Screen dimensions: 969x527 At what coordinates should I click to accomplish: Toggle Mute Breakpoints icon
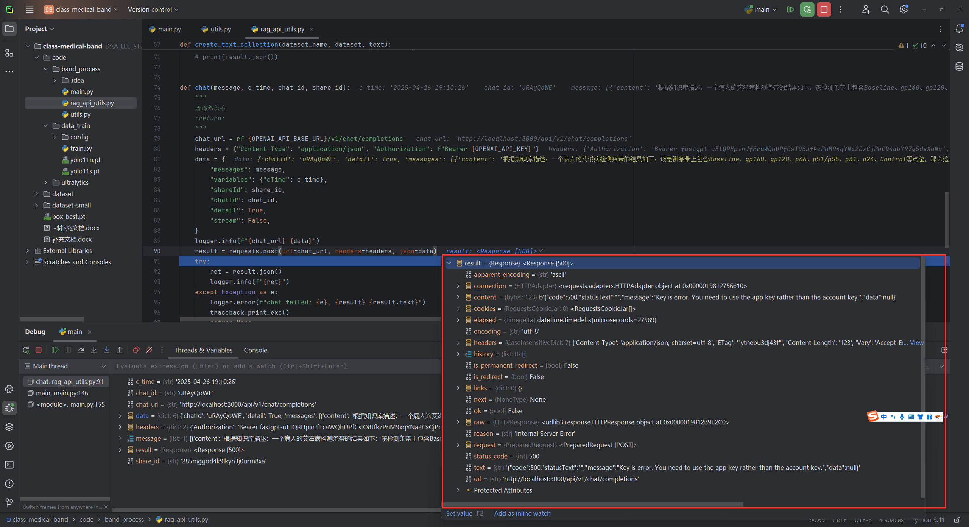pos(149,350)
